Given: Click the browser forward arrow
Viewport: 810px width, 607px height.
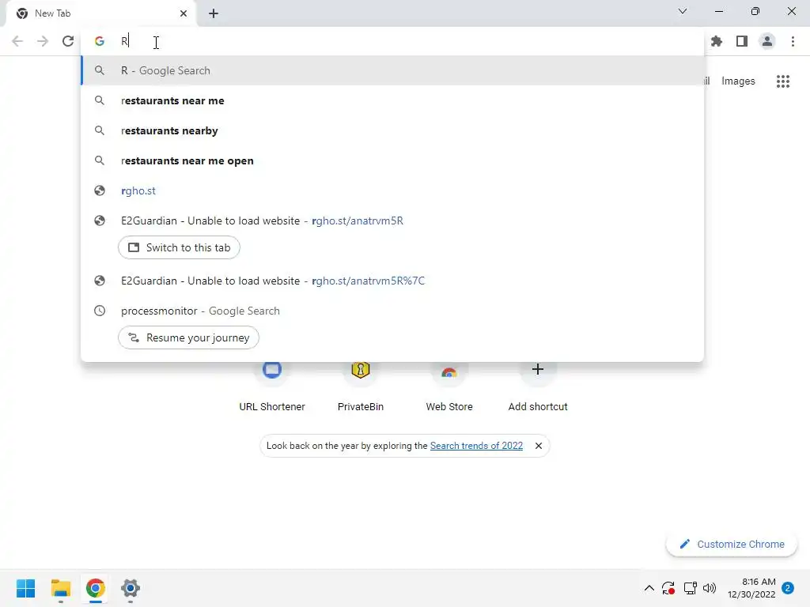Looking at the screenshot, I should click(x=43, y=41).
